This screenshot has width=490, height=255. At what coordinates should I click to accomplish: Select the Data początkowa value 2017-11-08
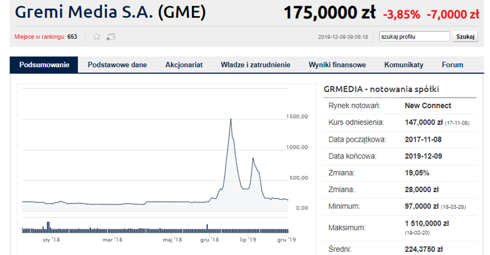423,139
